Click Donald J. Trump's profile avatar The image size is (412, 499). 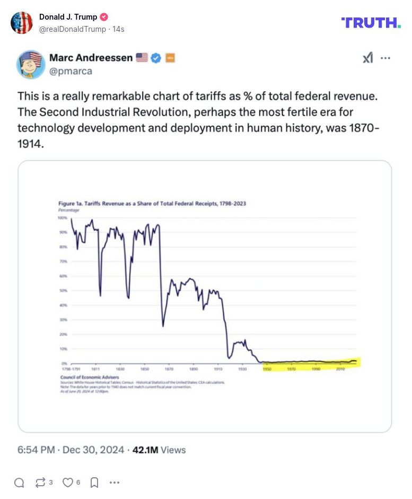pyautogui.click(x=22, y=22)
